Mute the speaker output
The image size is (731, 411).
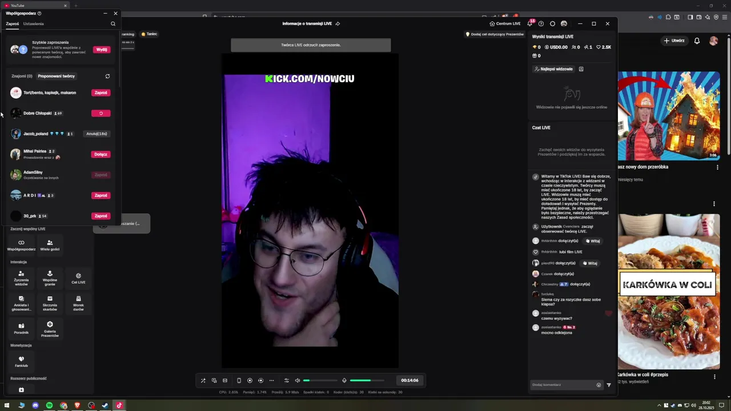click(297, 380)
